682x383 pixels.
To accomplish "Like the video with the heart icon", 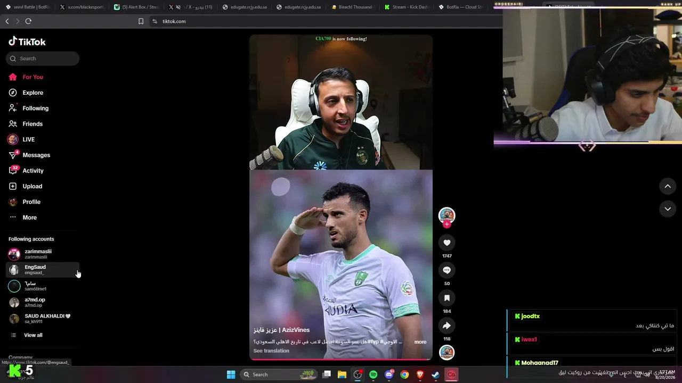I will click(x=446, y=243).
